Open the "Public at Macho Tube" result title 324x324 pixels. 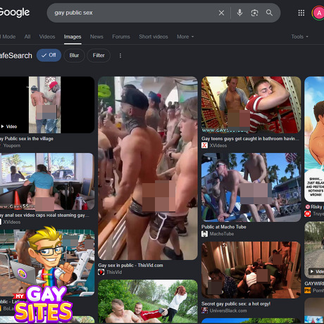pyautogui.click(x=223, y=227)
